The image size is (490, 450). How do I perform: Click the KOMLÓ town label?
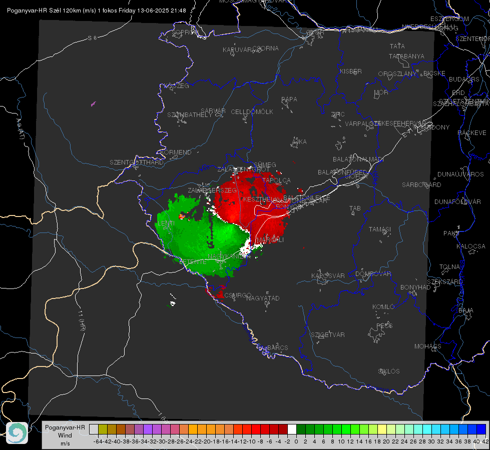(x=383, y=307)
